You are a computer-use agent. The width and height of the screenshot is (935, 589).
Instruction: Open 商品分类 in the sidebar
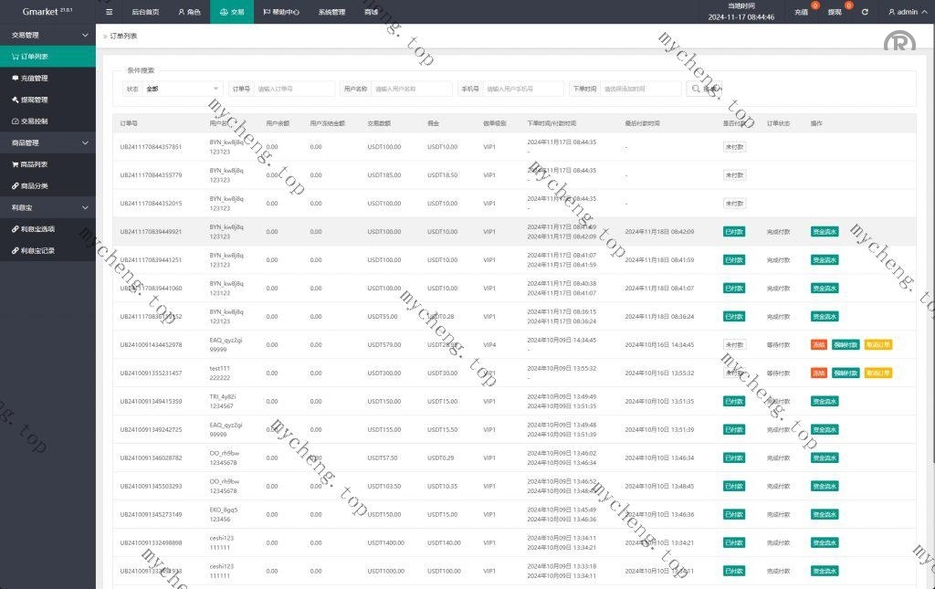tap(34, 186)
